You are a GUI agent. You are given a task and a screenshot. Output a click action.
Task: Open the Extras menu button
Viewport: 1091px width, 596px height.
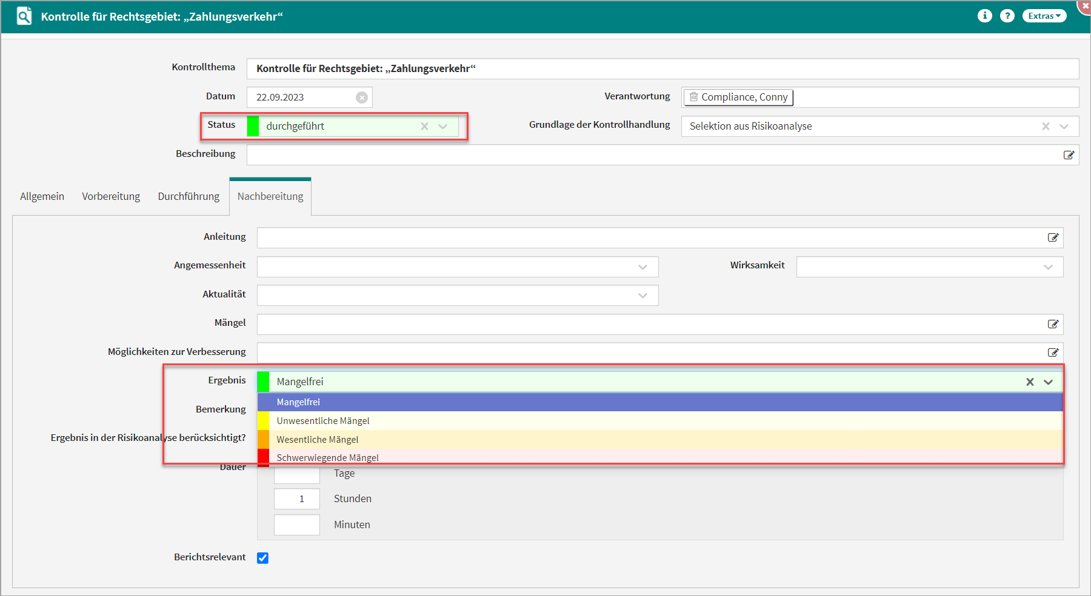click(x=1044, y=16)
